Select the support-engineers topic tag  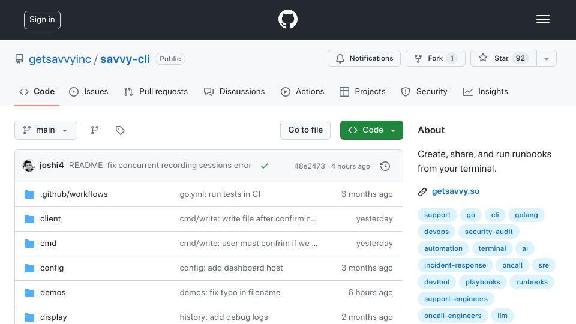[x=456, y=299]
